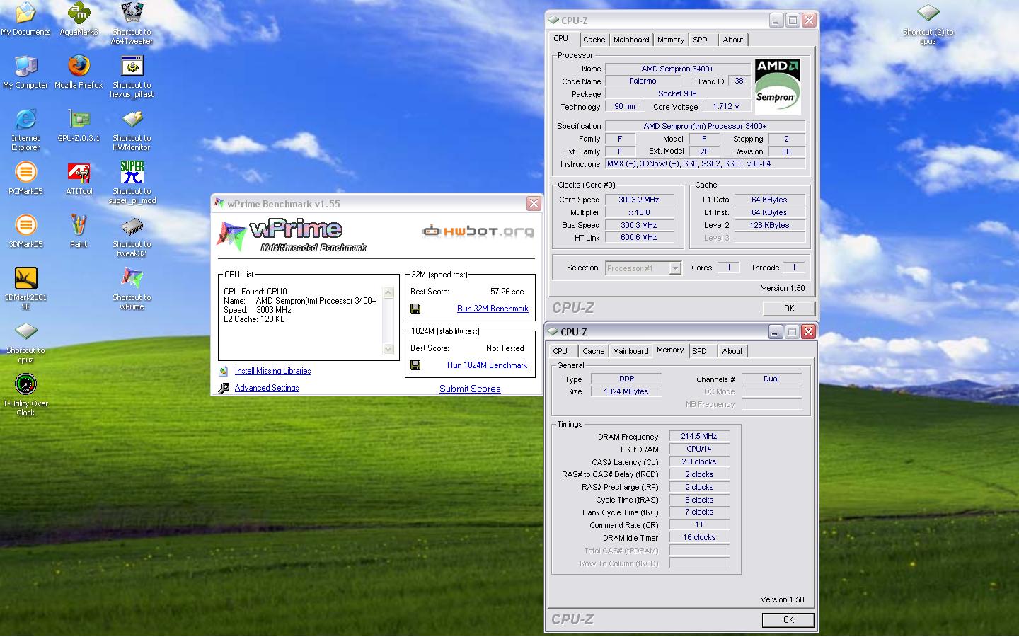1019x637 pixels.
Task: Switch to CPU tab in lower CPU-Z
Action: click(x=560, y=351)
